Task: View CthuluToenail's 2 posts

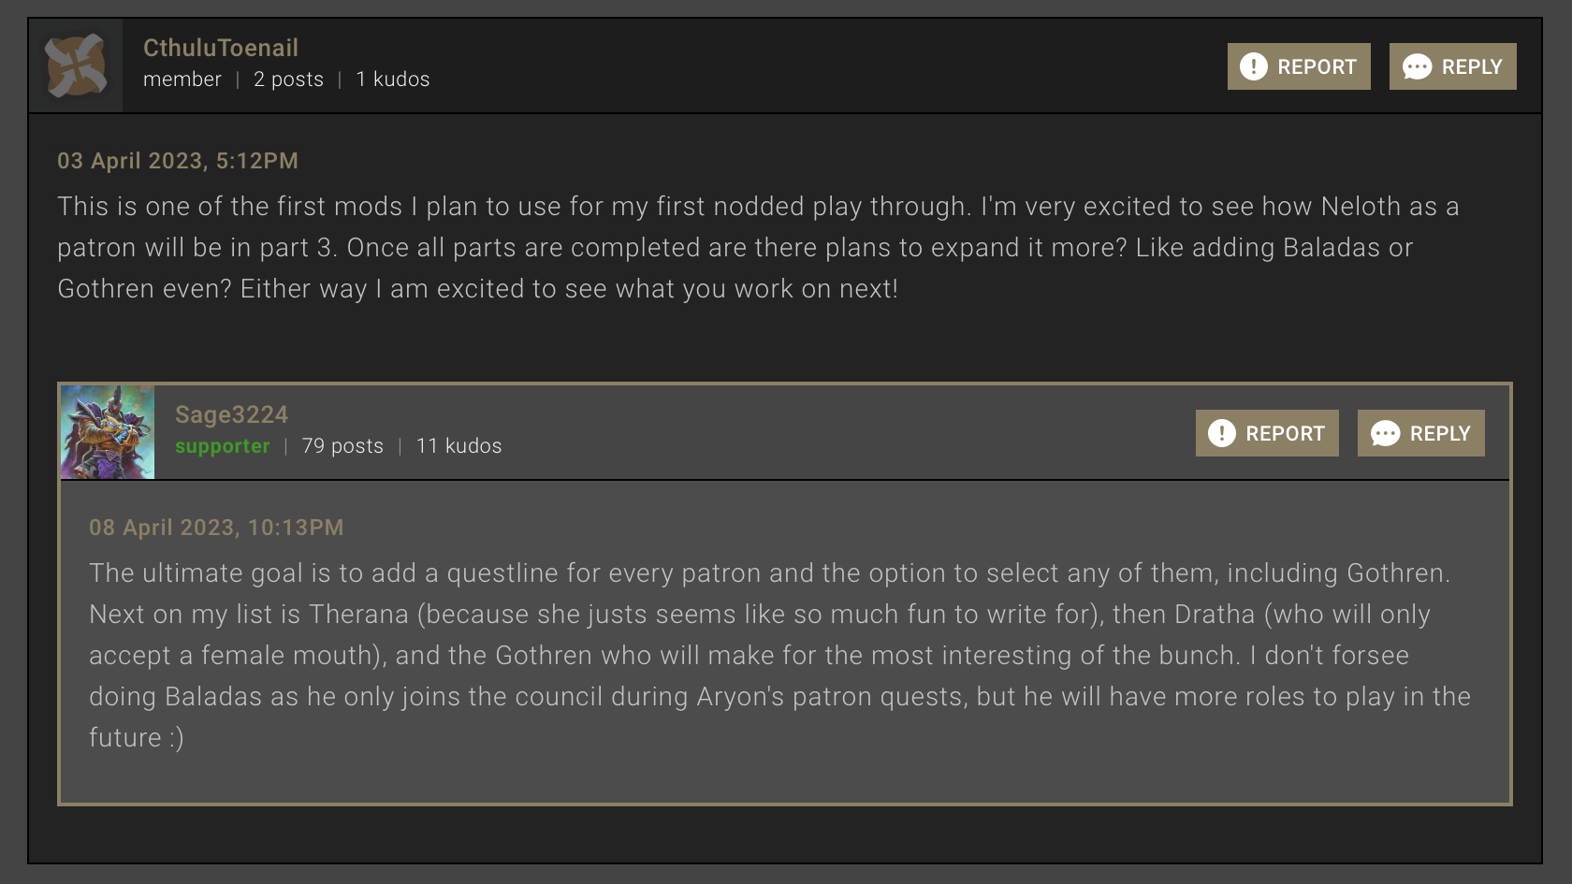Action: 288,80
